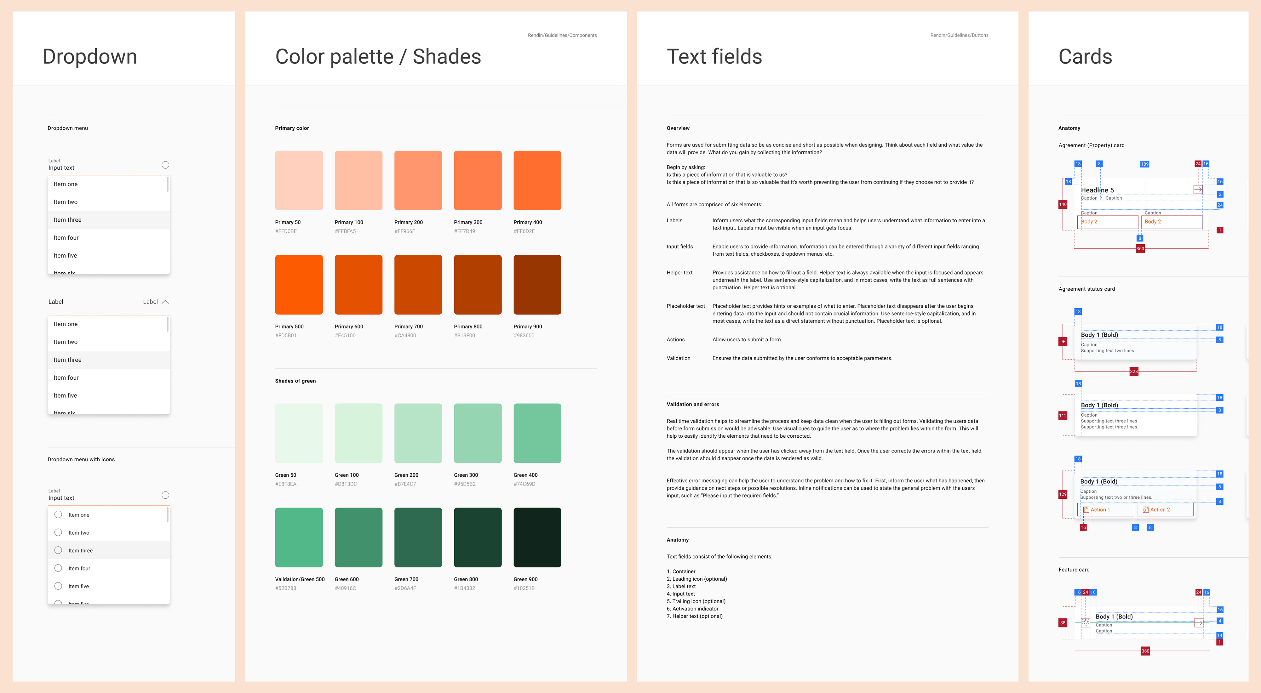Select the Green 700 color swatch

coord(418,537)
